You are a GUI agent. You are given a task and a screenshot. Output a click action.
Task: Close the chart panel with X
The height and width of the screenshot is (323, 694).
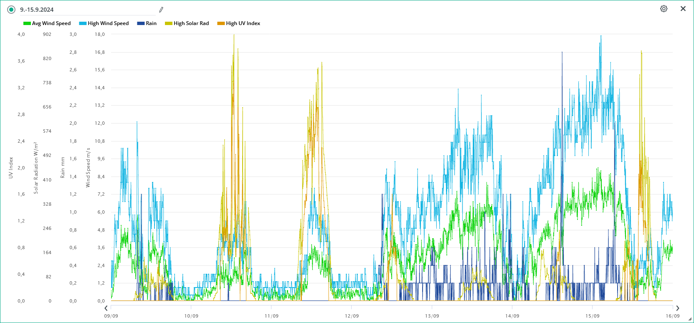pyautogui.click(x=683, y=9)
